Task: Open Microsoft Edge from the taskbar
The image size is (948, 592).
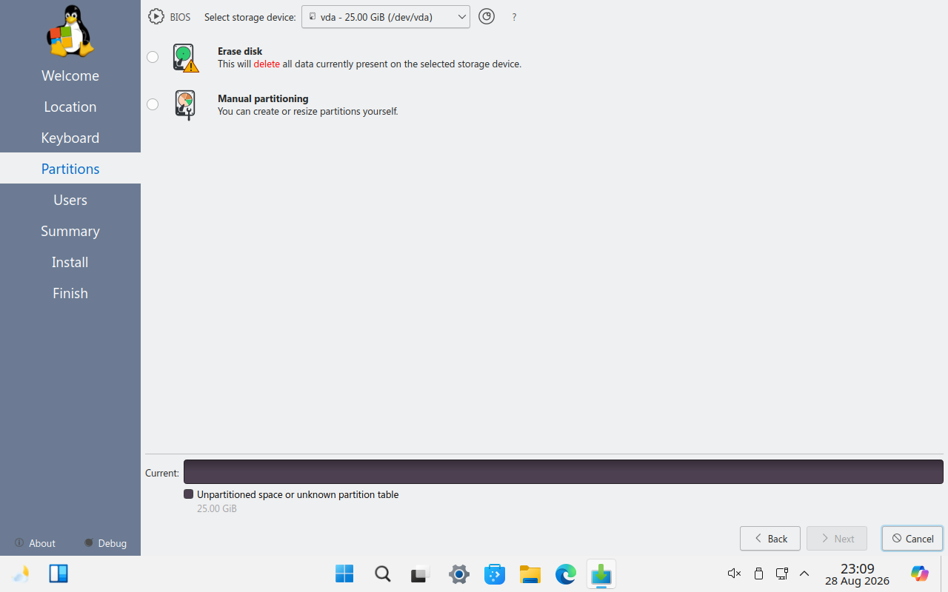Action: tap(566, 573)
